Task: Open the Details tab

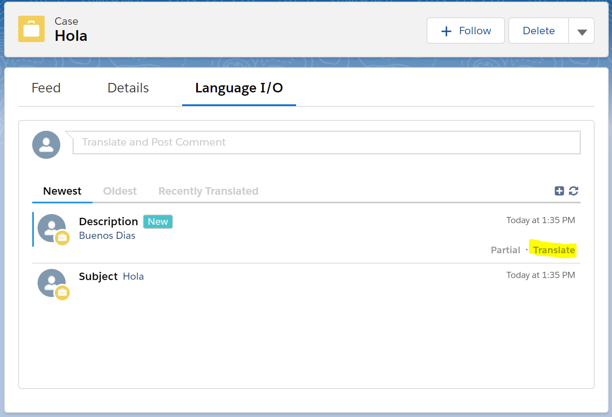Action: tap(128, 88)
